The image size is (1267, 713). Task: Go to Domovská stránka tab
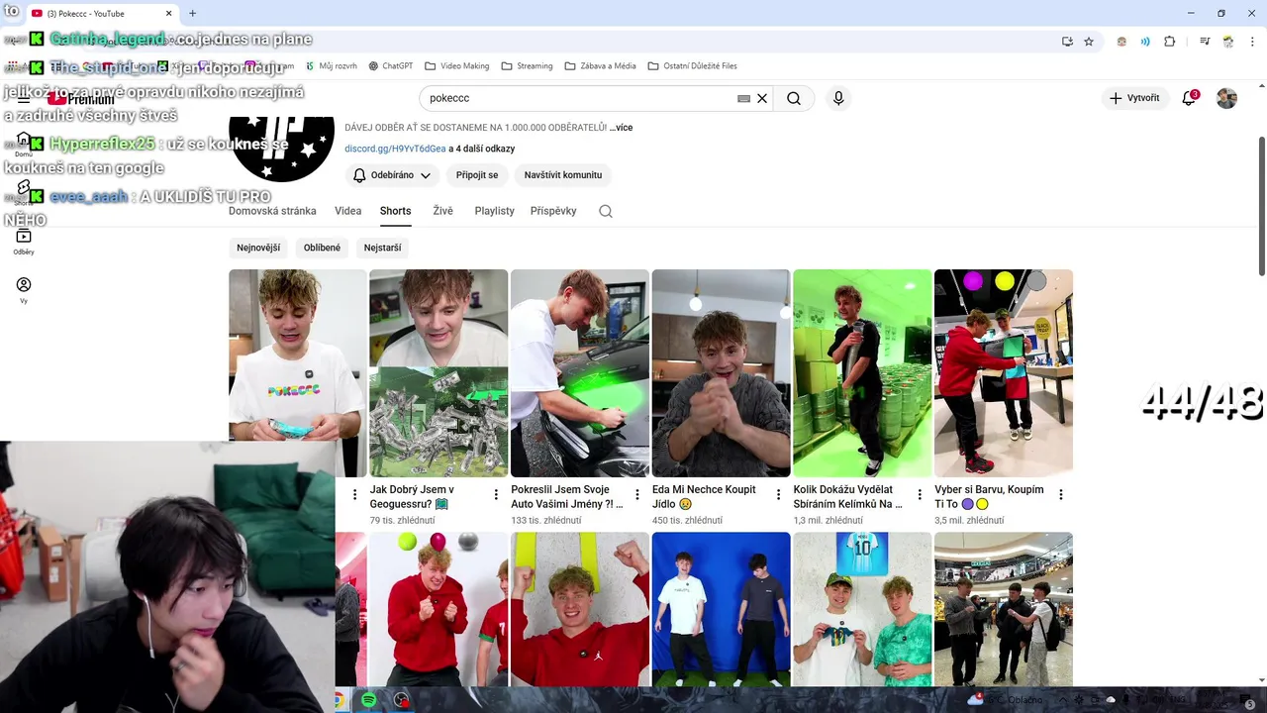pyautogui.click(x=272, y=211)
